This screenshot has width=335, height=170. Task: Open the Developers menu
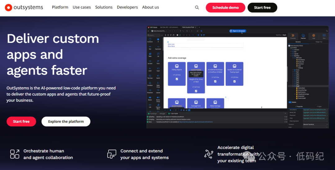[x=127, y=7]
